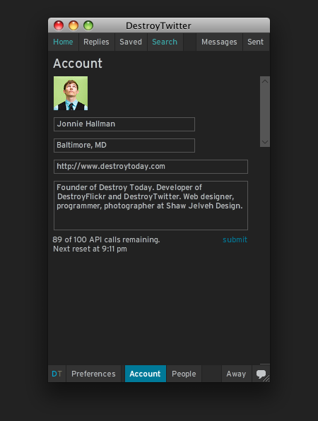The width and height of the screenshot is (318, 421).
Task: Click the Jonnie Hallman name field
Action: coord(124,124)
